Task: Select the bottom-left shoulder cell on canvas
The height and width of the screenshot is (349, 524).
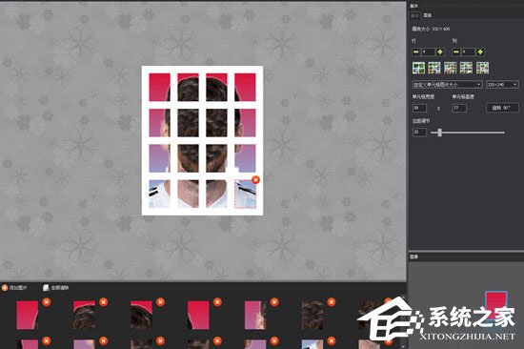Action: click(x=159, y=194)
